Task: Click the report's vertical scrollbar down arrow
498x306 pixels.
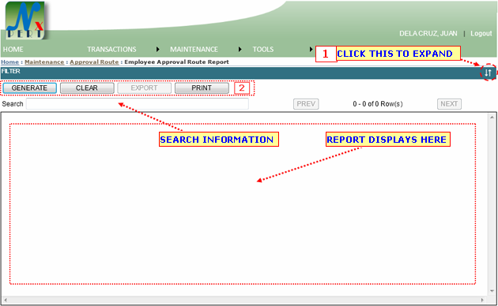Action: point(492,291)
